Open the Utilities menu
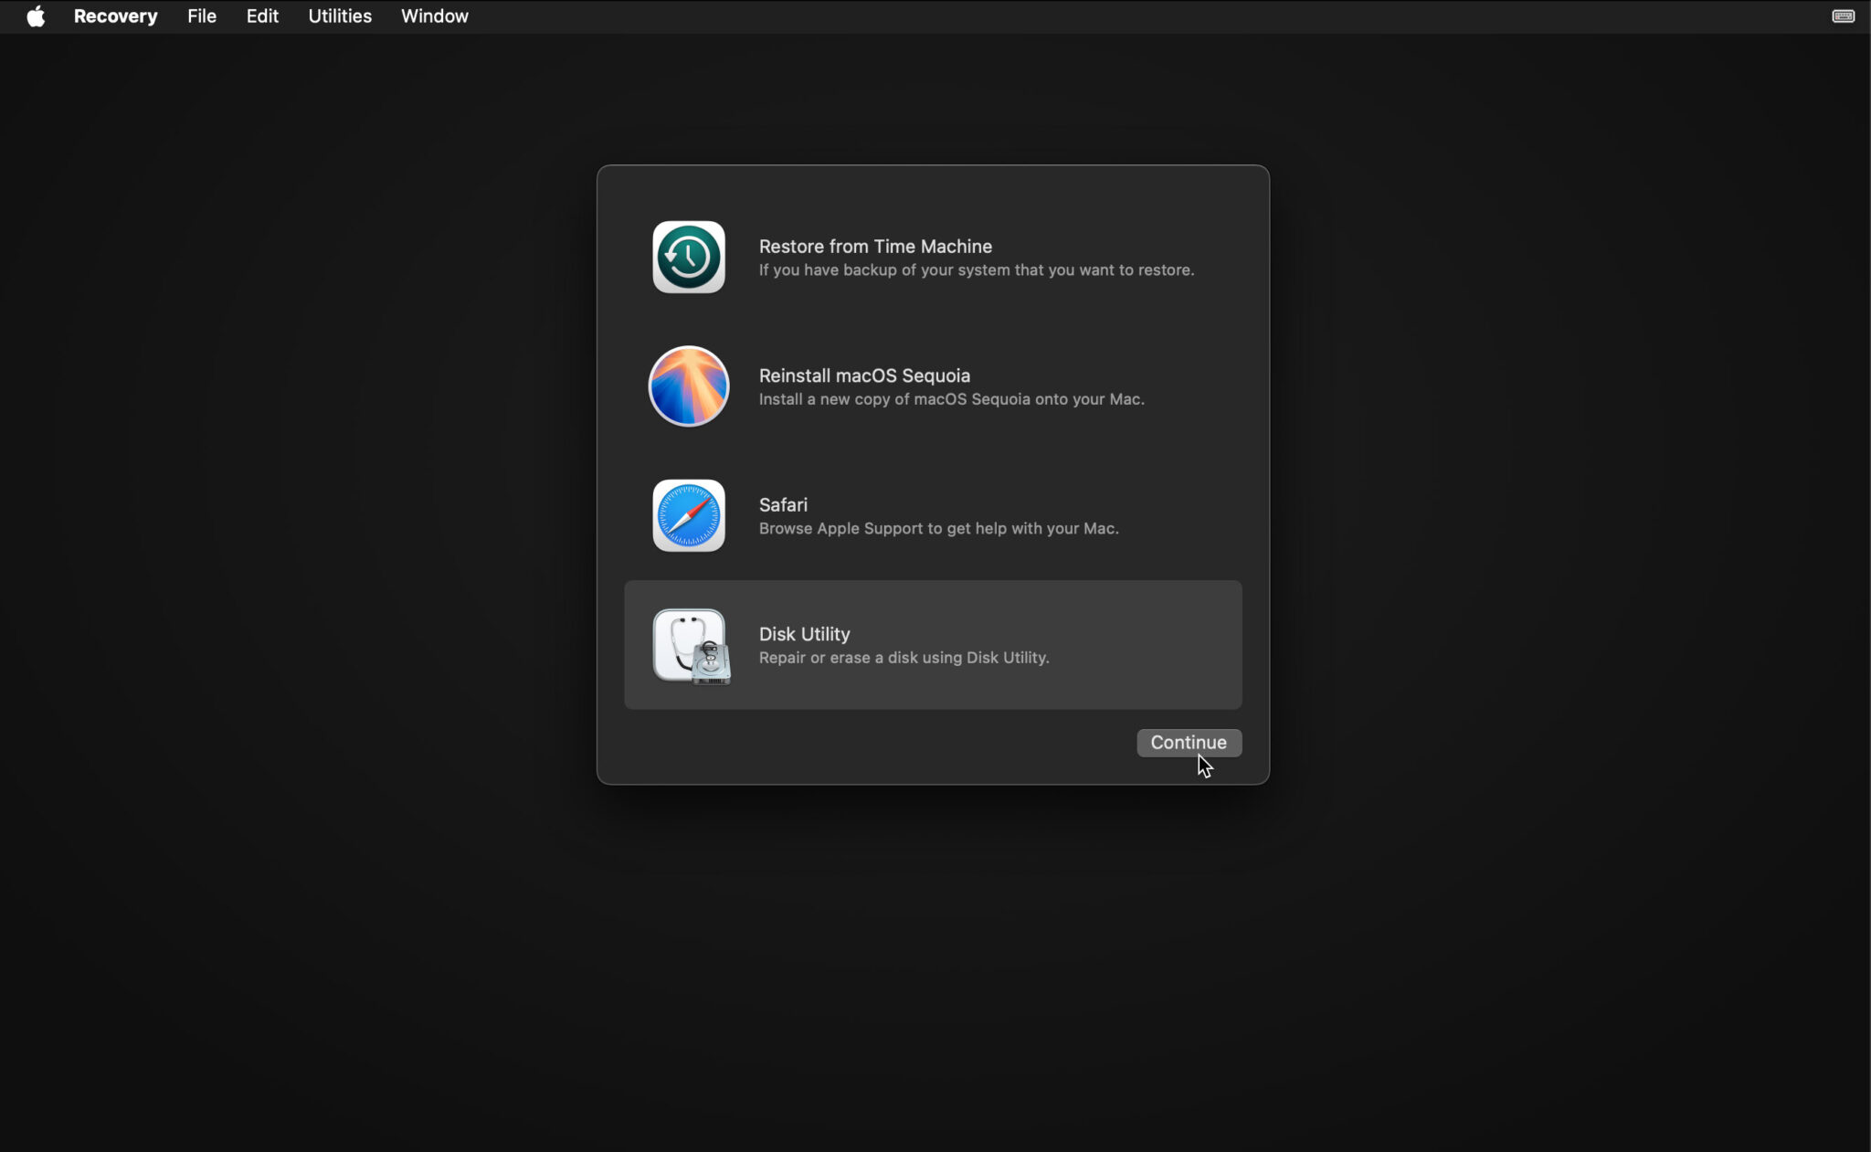Image resolution: width=1871 pixels, height=1152 pixels. pos(339,16)
